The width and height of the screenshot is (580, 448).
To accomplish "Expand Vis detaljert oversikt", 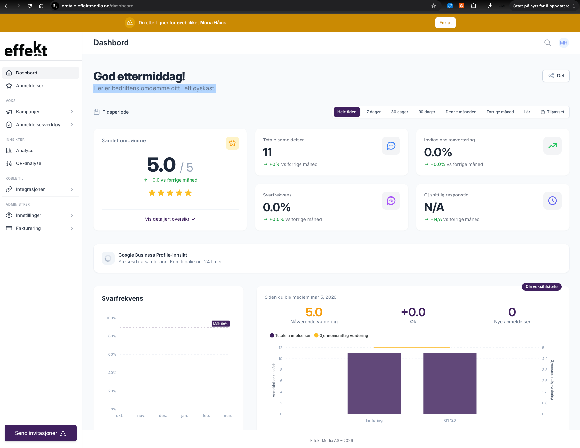I will coord(170,219).
